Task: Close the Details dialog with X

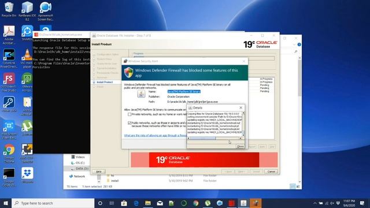Action: click(x=240, y=108)
